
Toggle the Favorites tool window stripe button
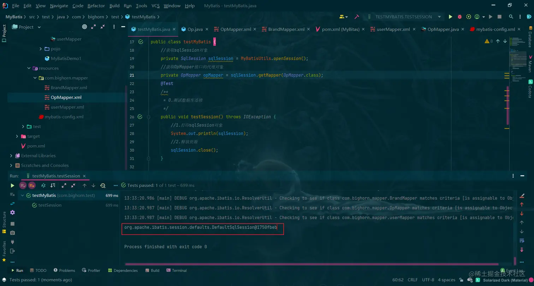tap(4, 251)
